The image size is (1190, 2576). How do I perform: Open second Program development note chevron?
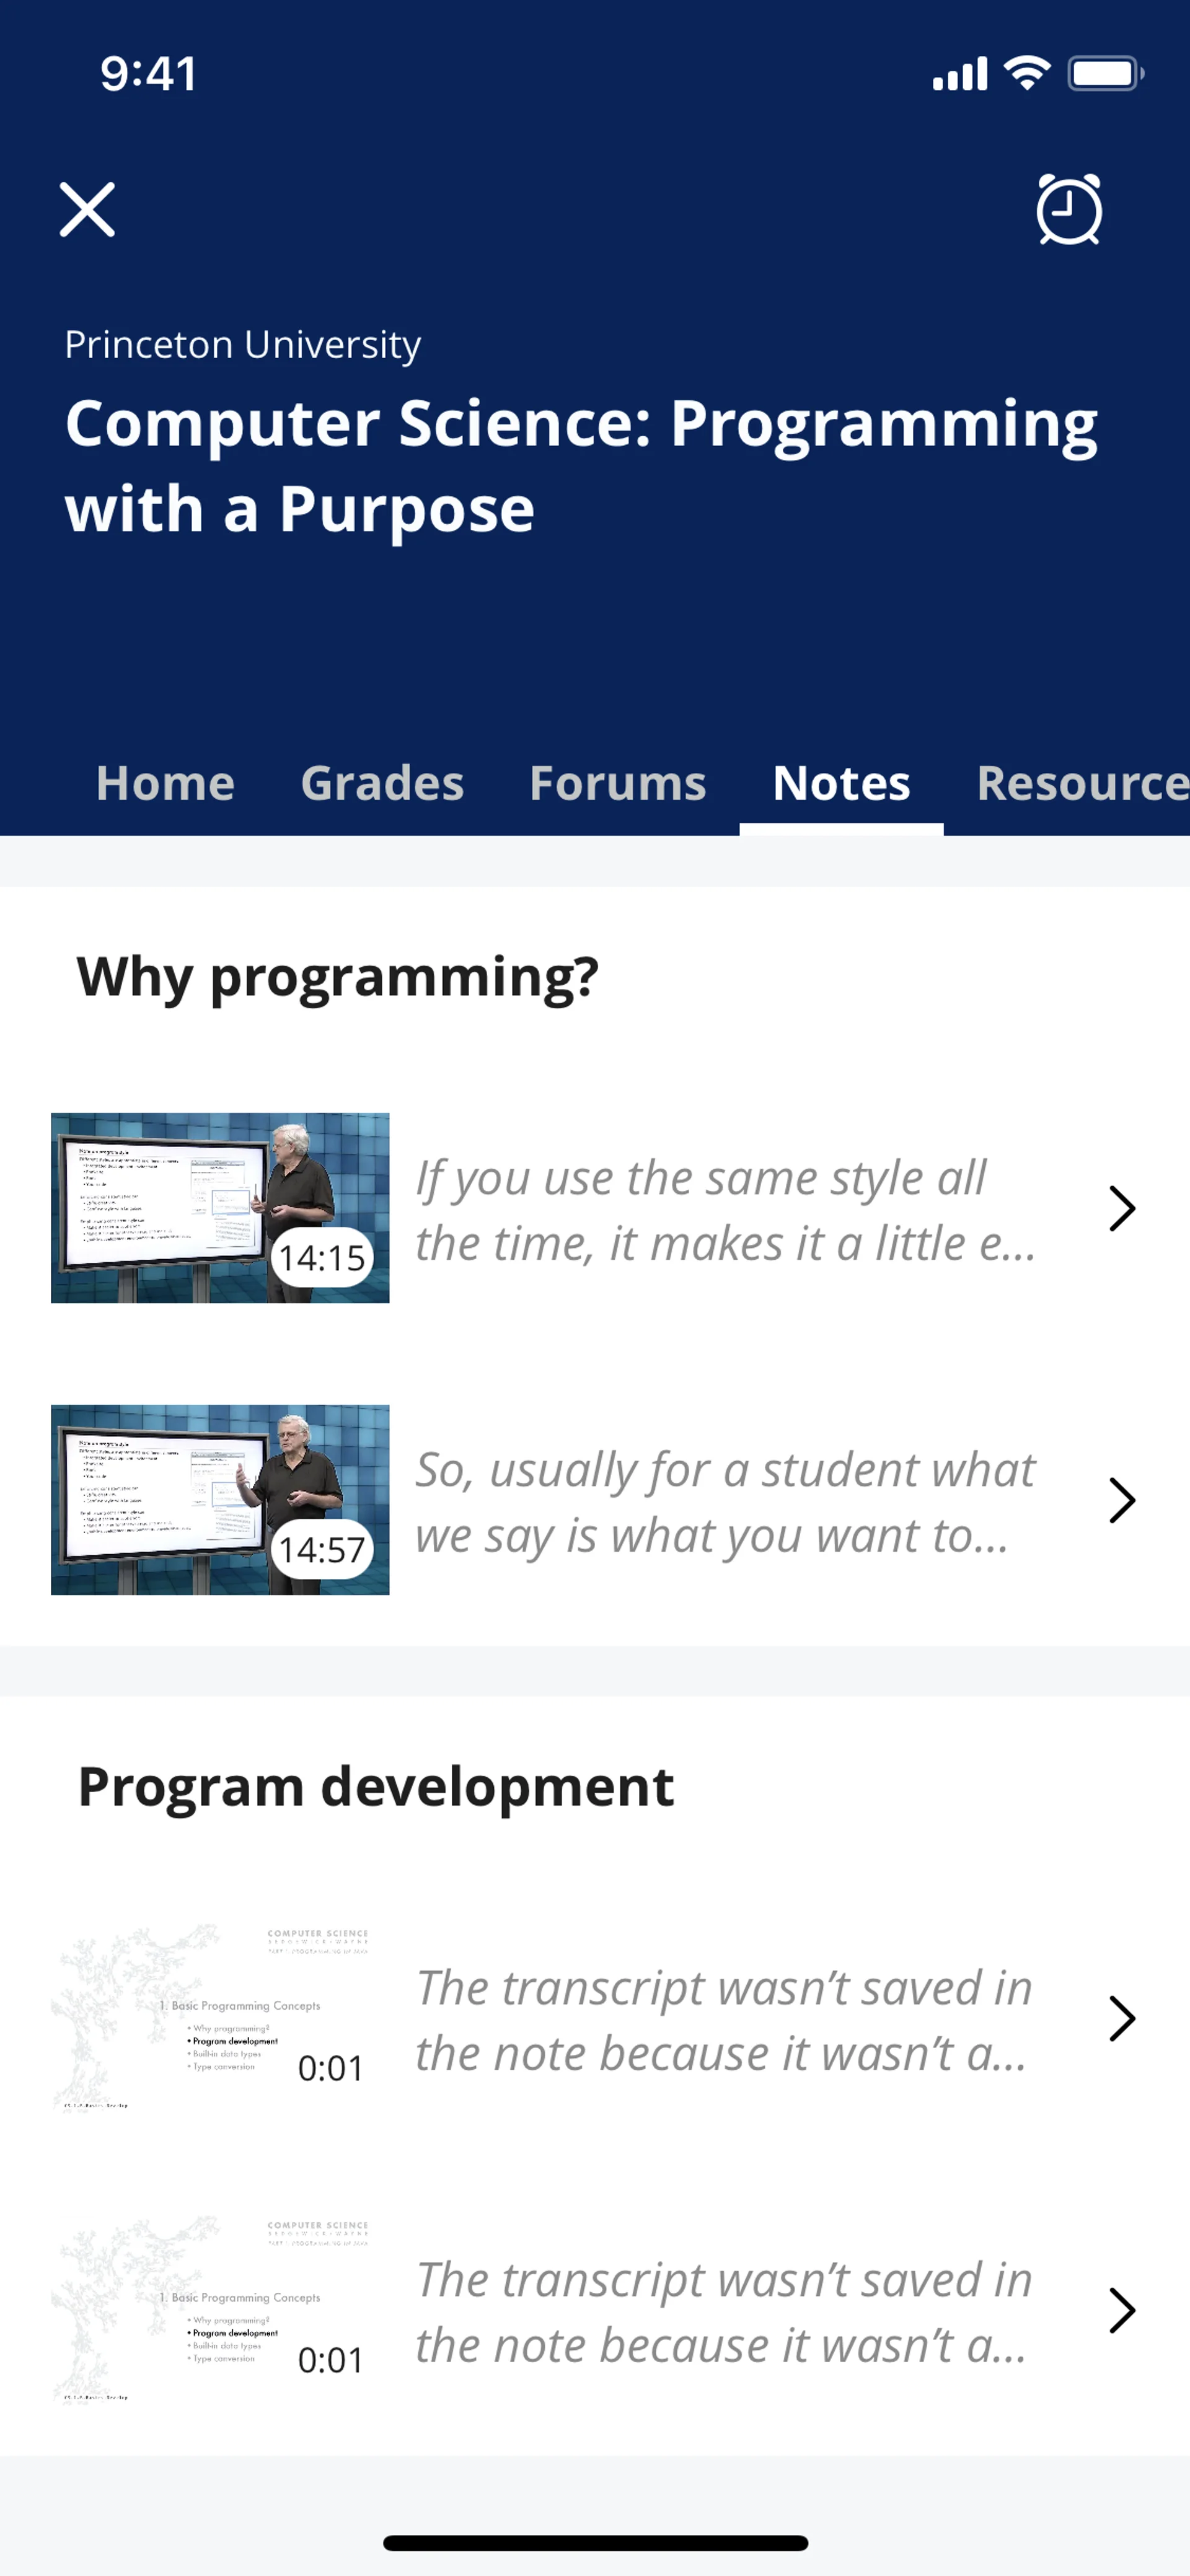tap(1122, 2310)
